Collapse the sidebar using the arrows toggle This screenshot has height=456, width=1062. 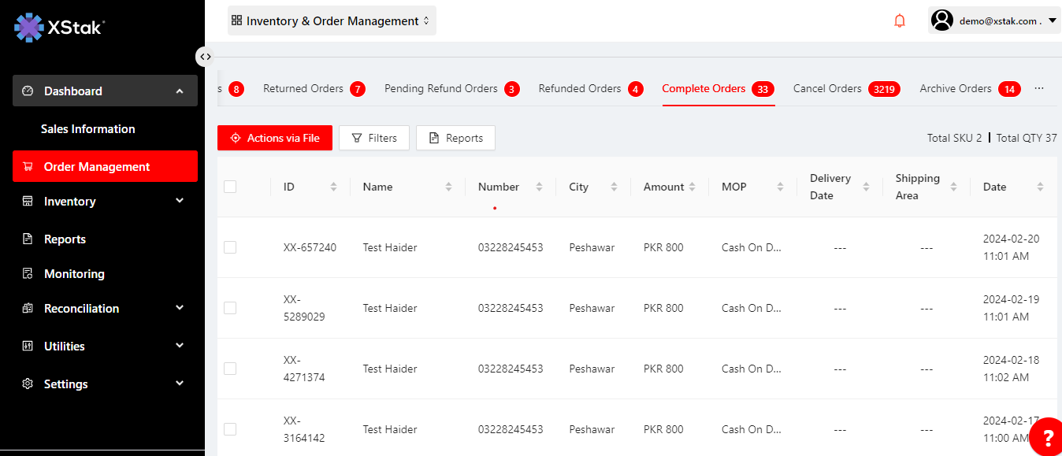[205, 57]
